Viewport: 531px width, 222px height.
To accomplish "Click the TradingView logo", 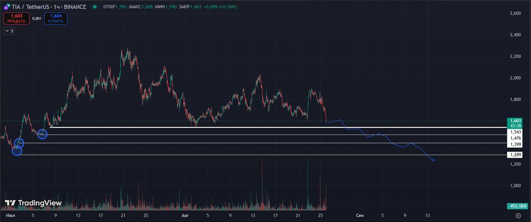I will tap(33, 203).
